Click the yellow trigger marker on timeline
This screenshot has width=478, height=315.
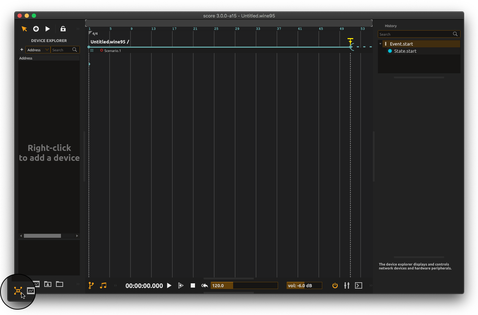point(350,41)
